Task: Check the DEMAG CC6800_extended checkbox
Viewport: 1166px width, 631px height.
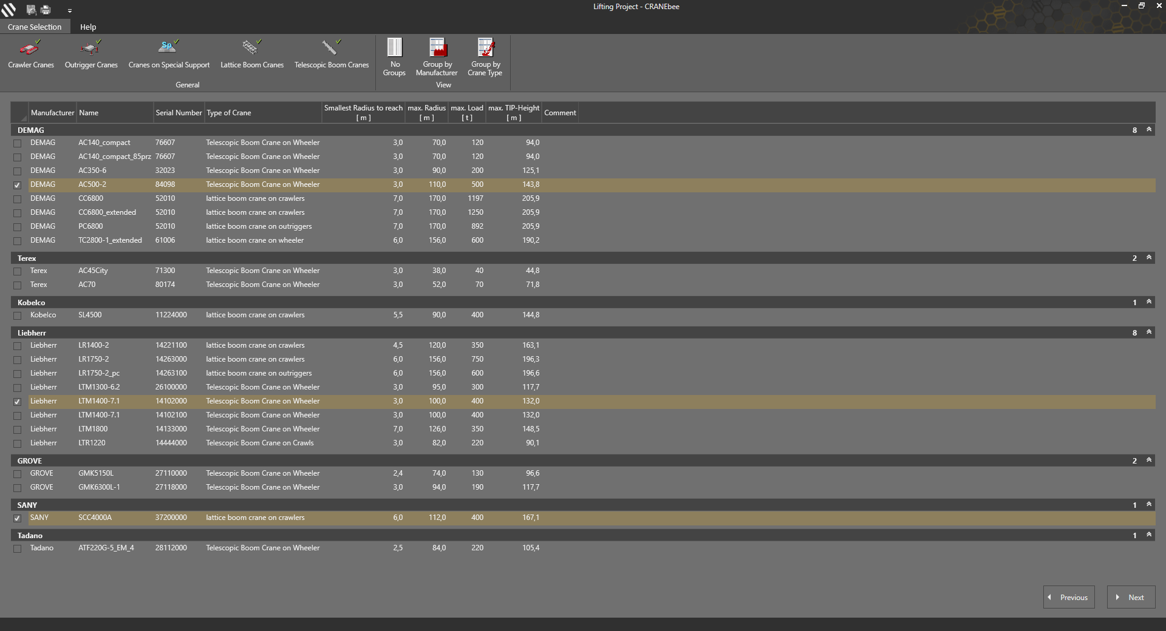Action: click(17, 213)
